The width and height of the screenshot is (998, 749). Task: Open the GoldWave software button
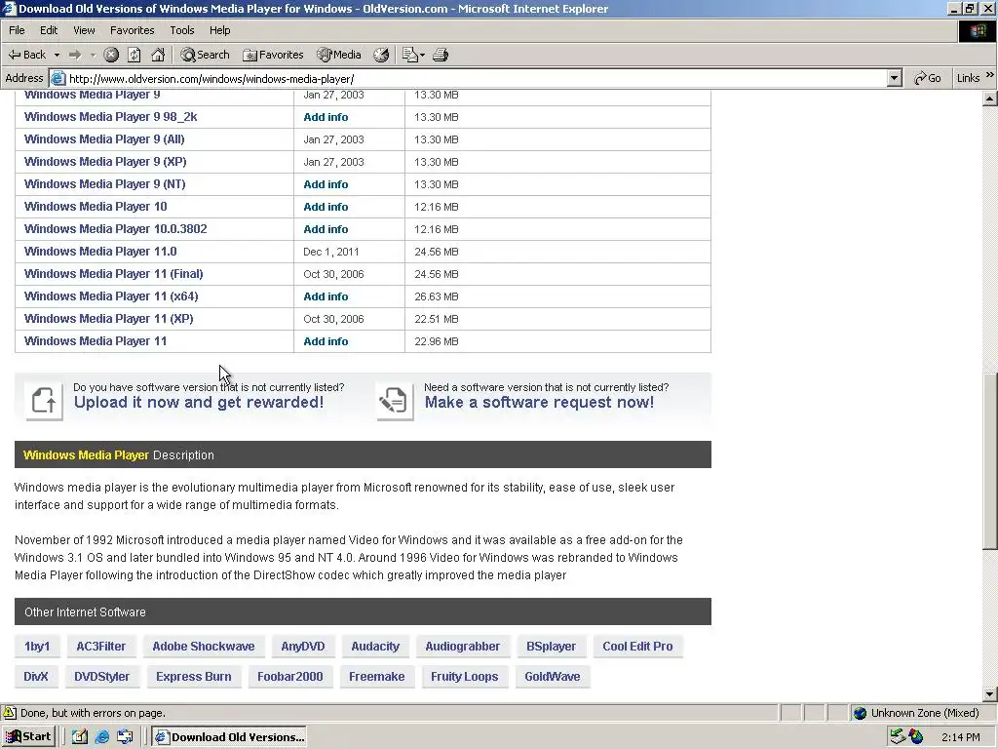tap(552, 677)
